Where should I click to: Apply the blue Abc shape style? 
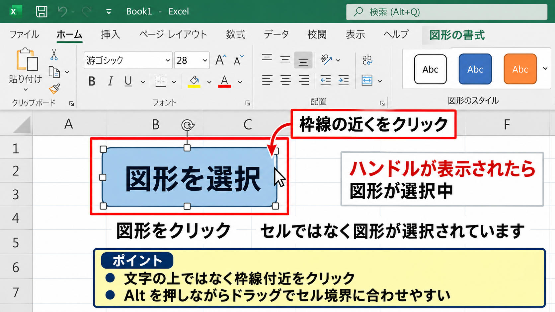[475, 69]
